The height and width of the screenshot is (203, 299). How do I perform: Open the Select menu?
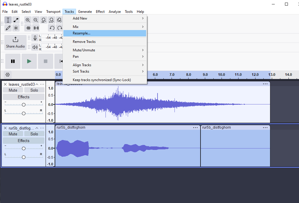tap(26, 12)
